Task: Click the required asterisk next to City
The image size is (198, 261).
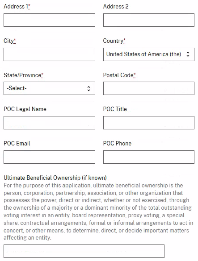Action: click(x=15, y=41)
